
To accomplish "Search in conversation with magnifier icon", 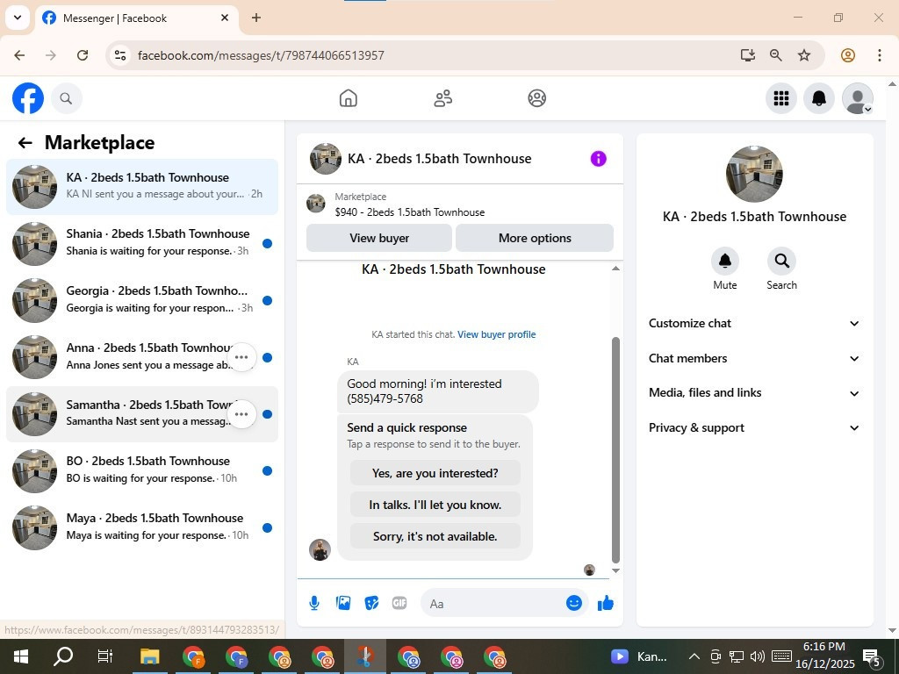I will click(781, 262).
